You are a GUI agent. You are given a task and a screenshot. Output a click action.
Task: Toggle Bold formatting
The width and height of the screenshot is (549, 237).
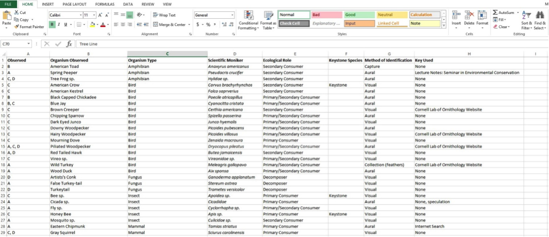tap(52, 25)
